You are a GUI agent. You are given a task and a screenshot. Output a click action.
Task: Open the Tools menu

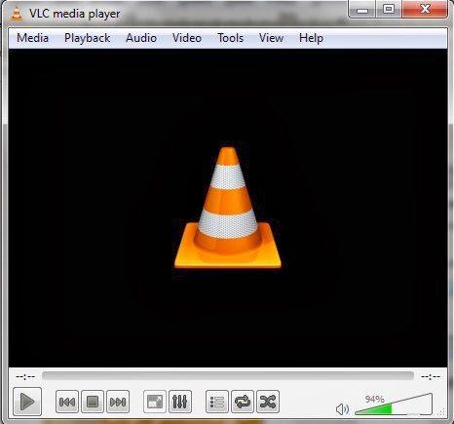point(230,38)
